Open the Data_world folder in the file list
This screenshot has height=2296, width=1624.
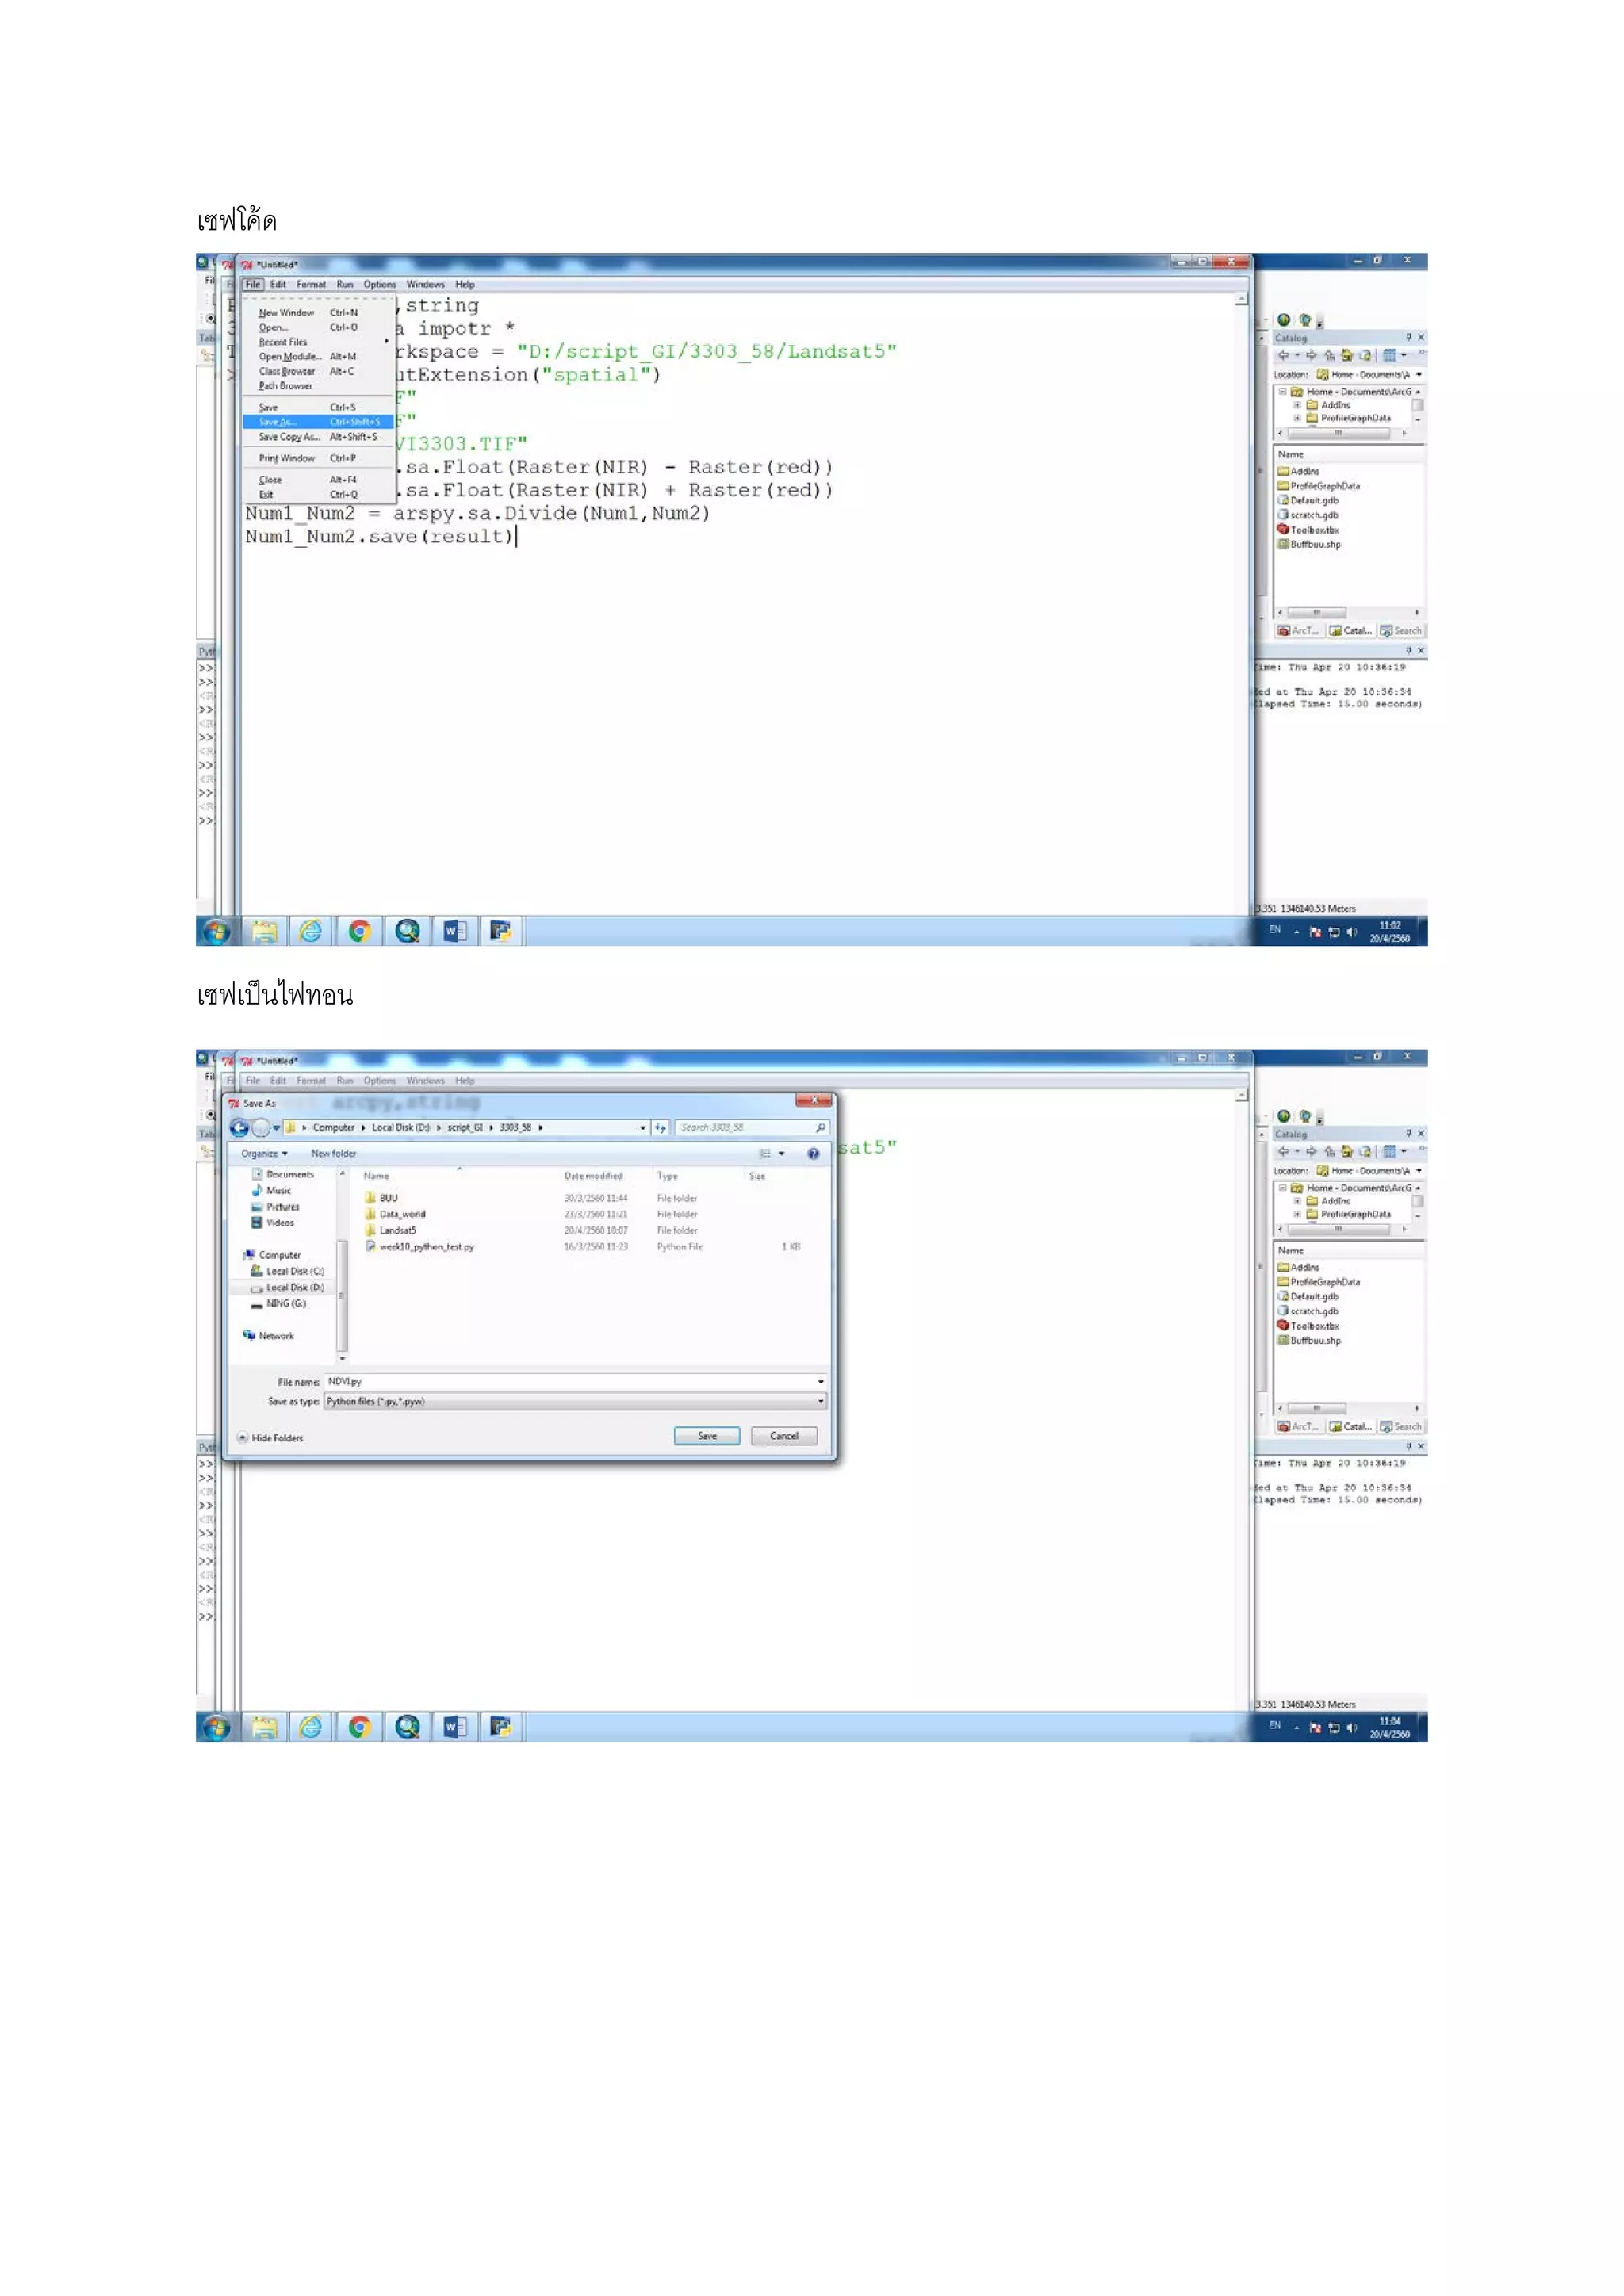click(x=402, y=1214)
